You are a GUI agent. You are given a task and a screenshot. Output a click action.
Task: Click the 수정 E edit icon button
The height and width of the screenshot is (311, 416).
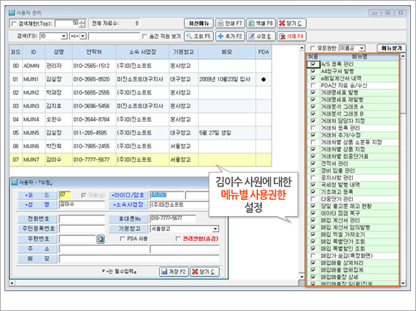tap(262, 36)
